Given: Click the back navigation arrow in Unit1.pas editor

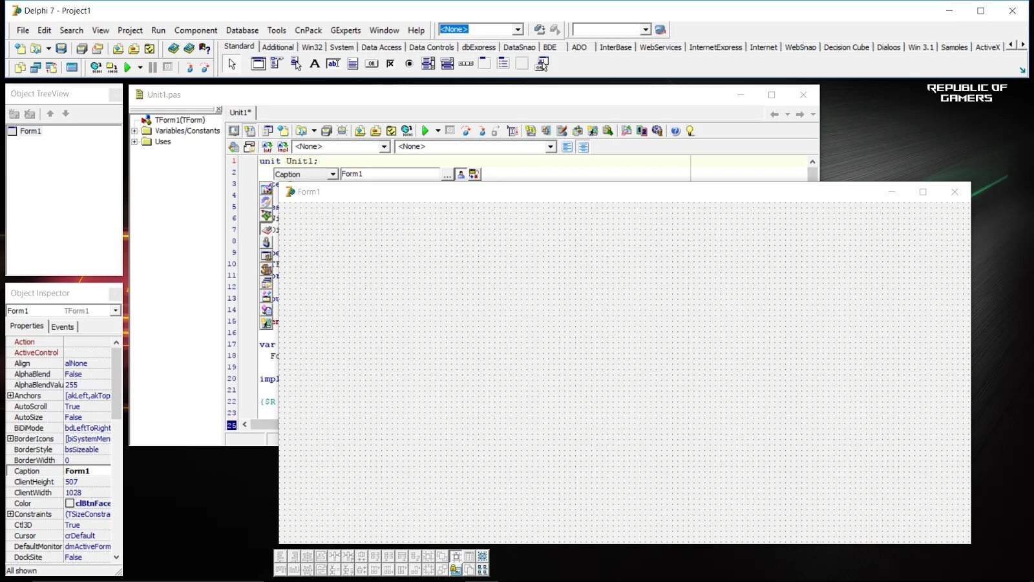Looking at the screenshot, I should pos(774,114).
